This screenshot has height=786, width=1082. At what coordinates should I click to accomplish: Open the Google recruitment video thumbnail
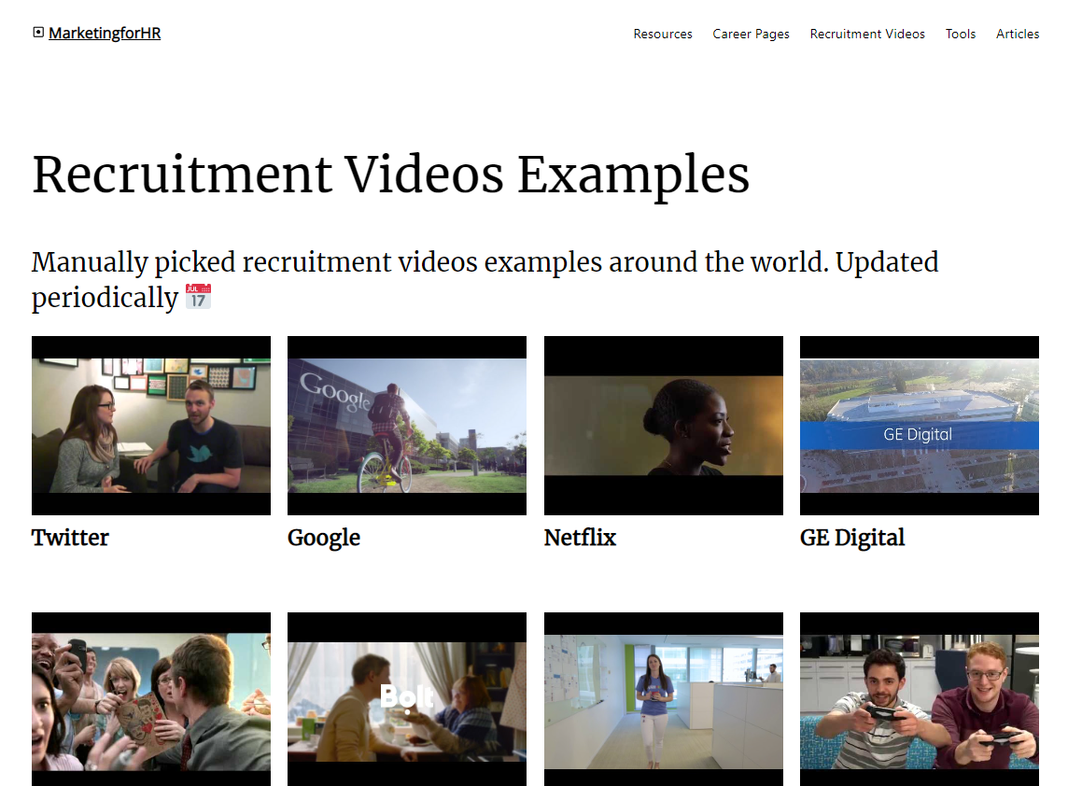click(407, 425)
